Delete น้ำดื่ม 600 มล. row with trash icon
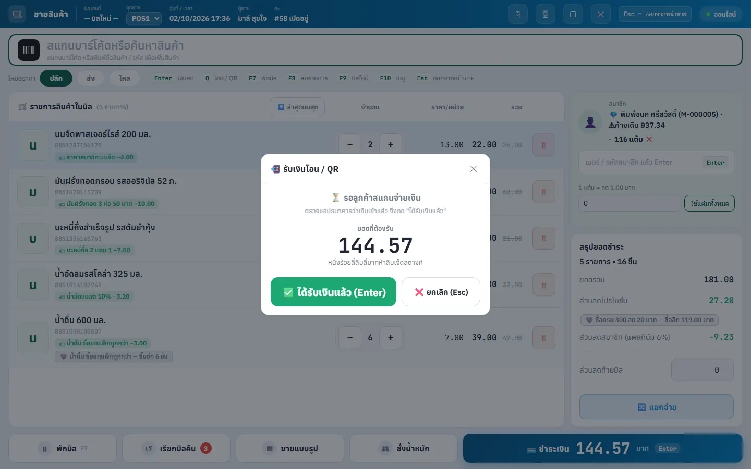The width and height of the screenshot is (751, 469). pos(543,338)
